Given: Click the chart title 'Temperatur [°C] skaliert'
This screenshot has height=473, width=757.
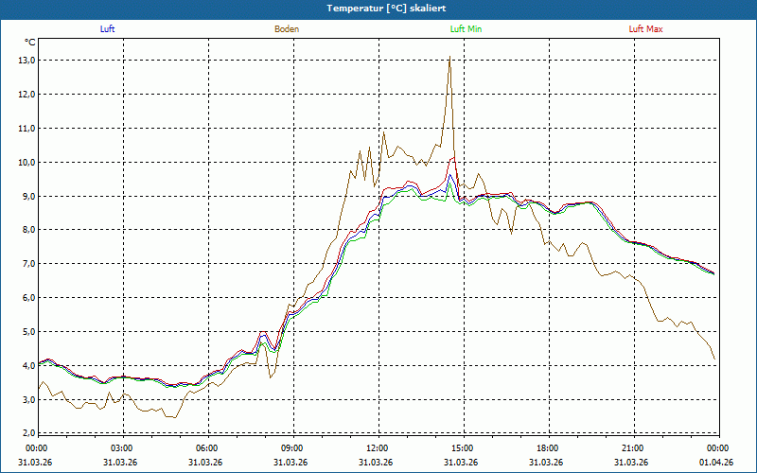Looking at the screenshot, I should coord(378,8).
